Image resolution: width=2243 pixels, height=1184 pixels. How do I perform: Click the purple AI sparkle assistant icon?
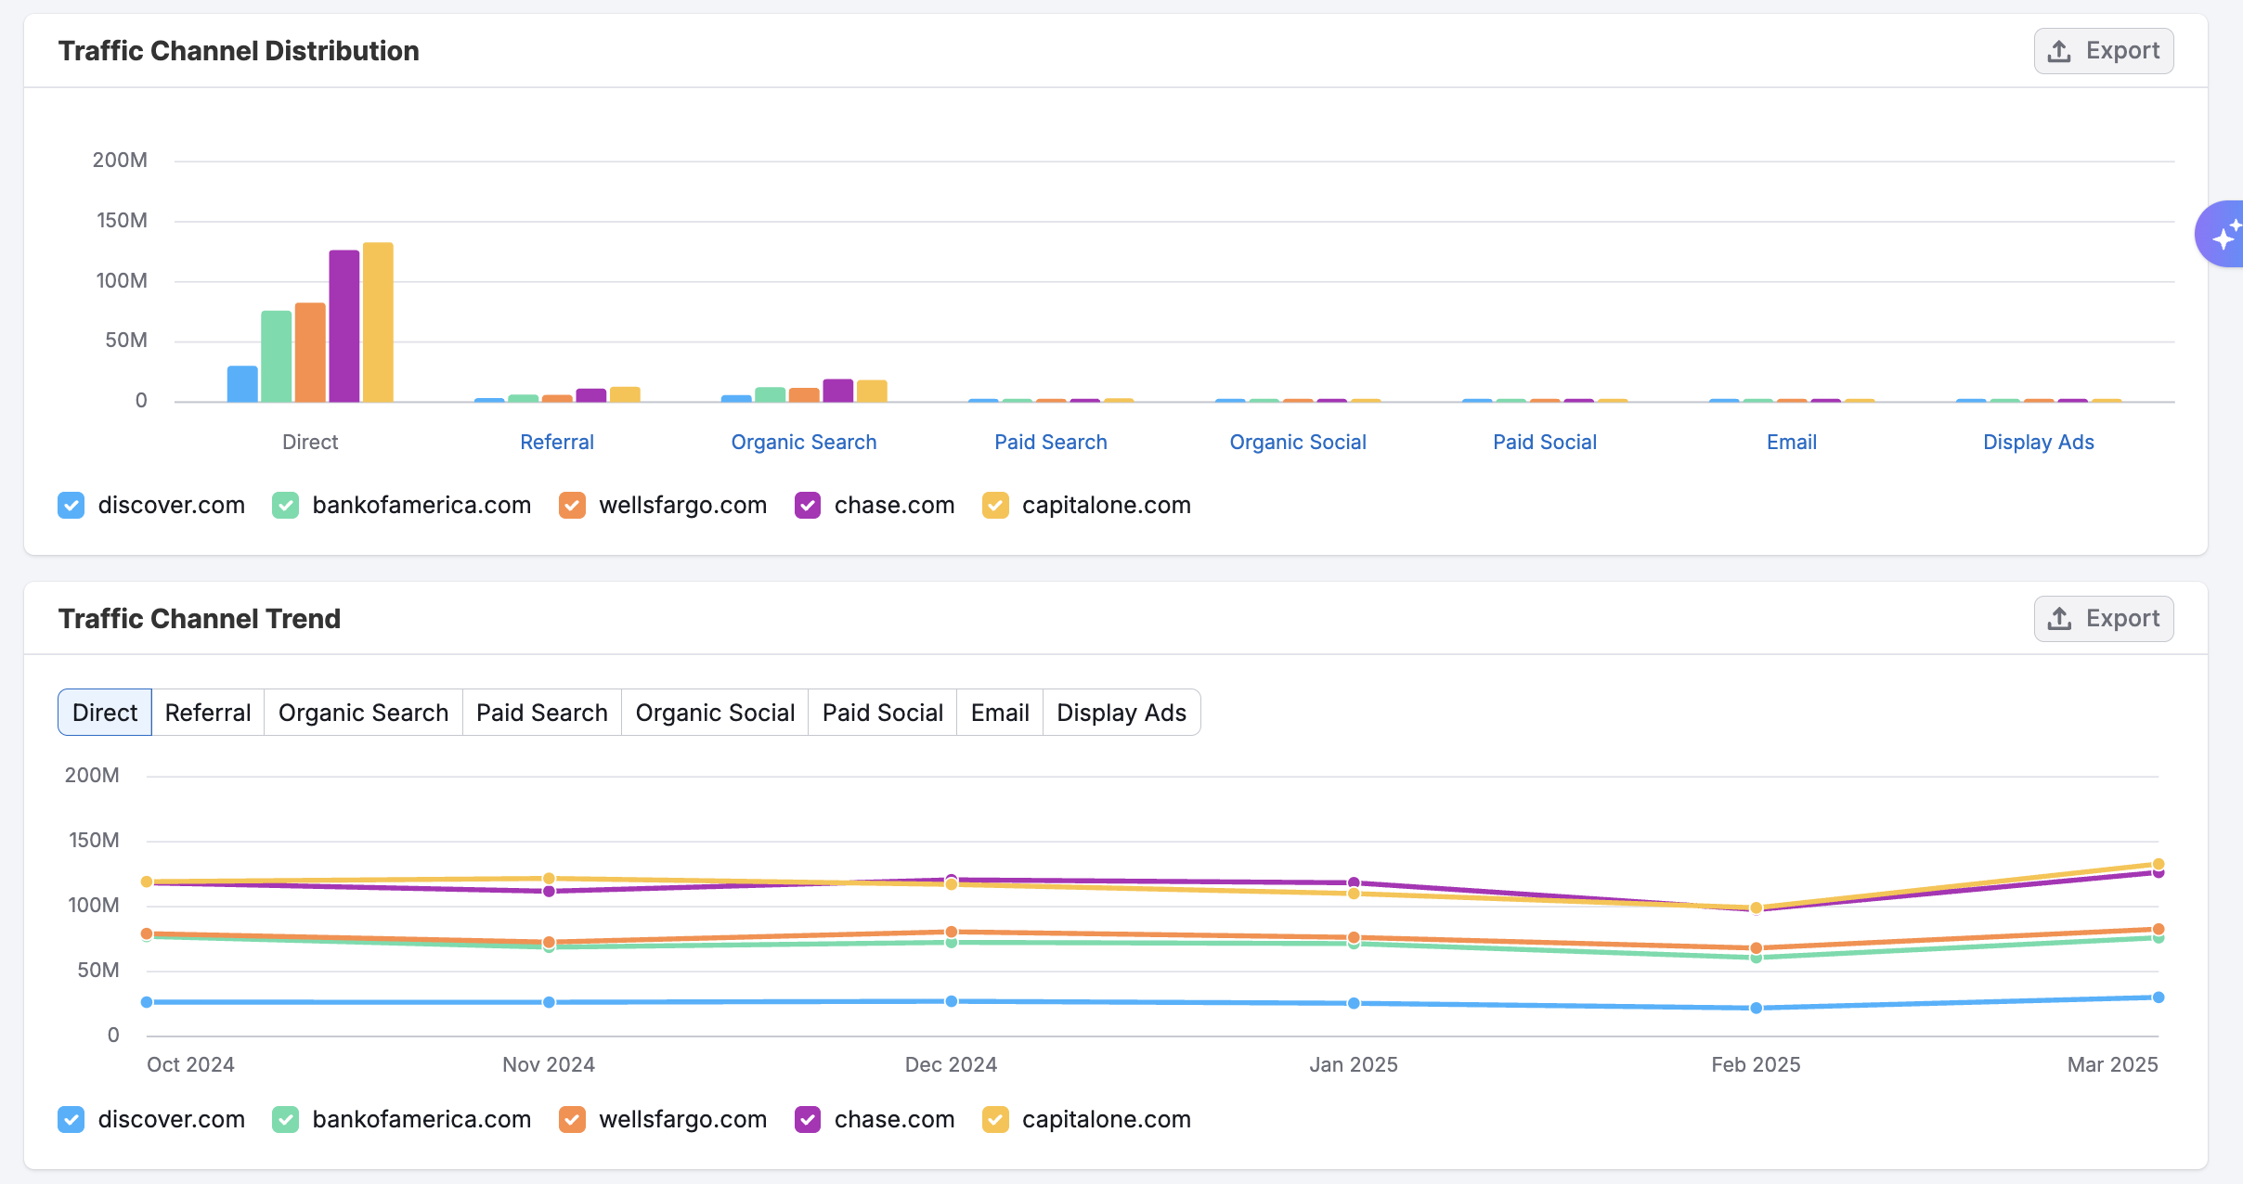click(2224, 235)
